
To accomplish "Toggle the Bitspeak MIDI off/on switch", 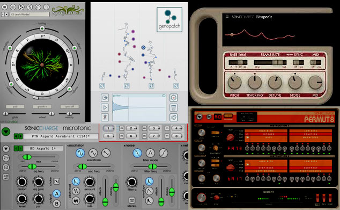I will 316,62.
